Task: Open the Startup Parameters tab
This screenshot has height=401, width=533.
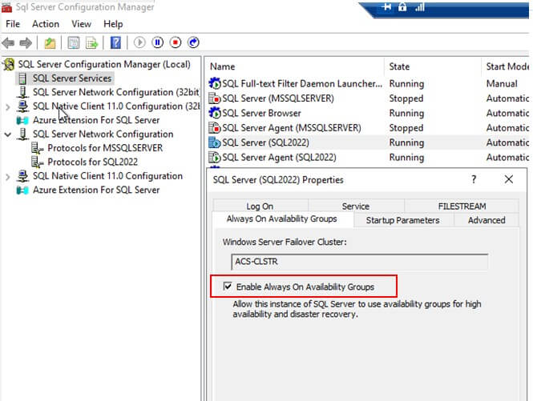Action: click(x=403, y=220)
